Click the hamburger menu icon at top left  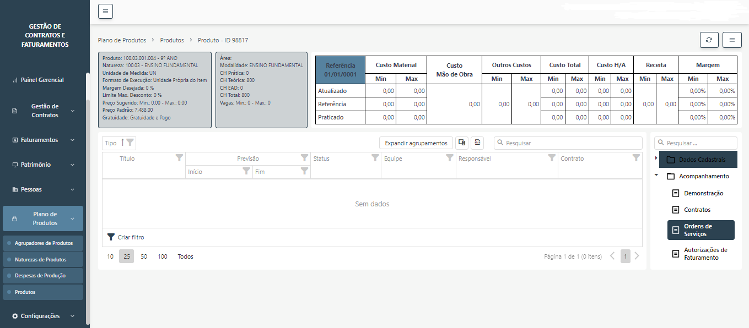105,11
